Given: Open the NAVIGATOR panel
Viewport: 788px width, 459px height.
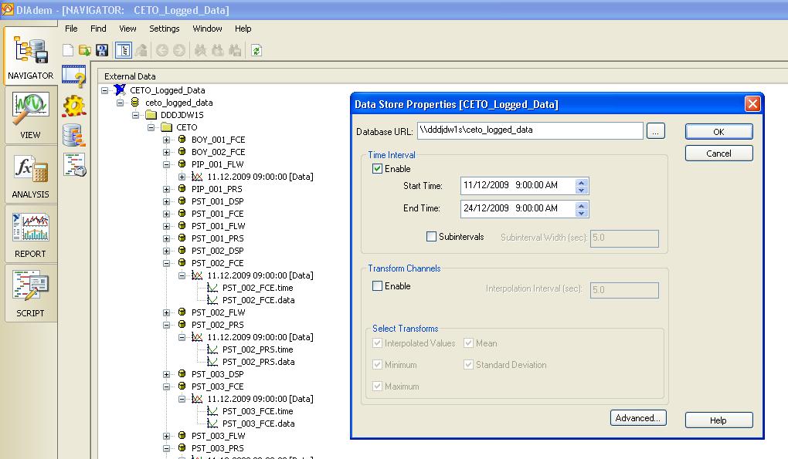Looking at the screenshot, I should 30,56.
